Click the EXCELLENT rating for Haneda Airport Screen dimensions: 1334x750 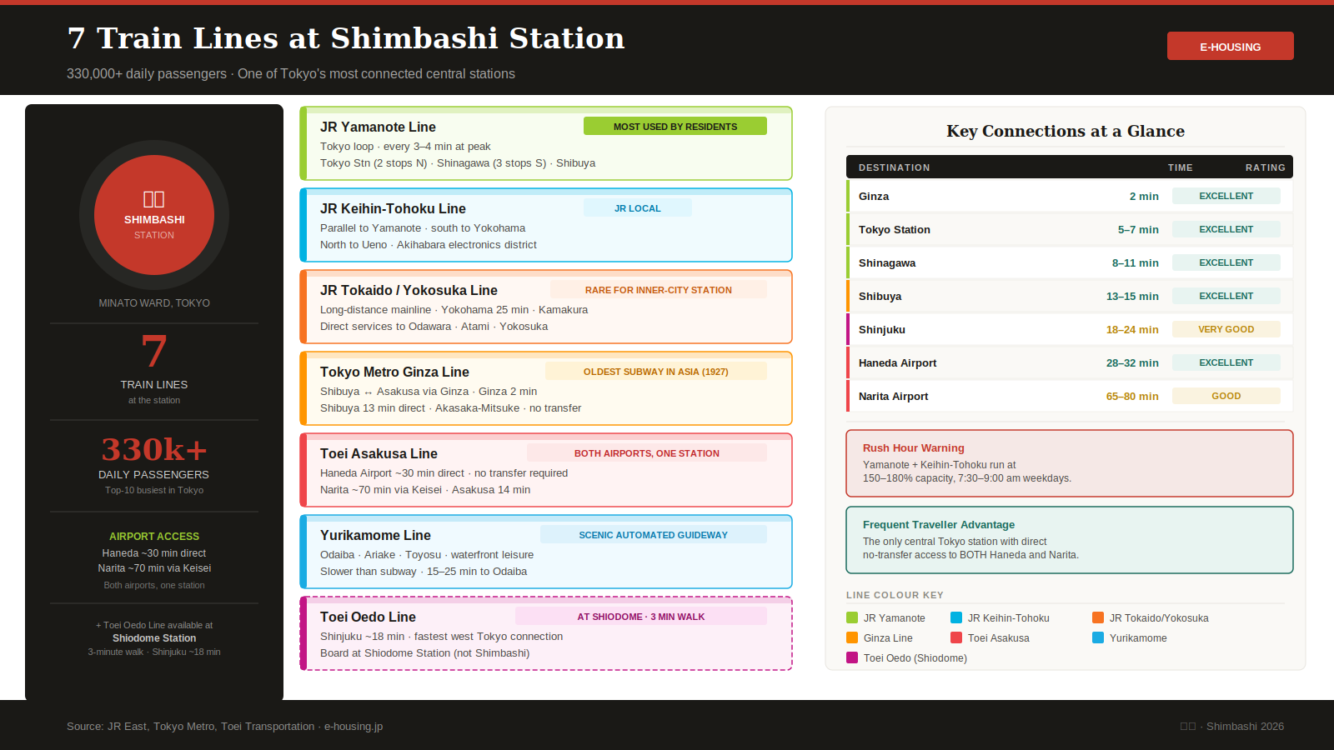click(x=1226, y=362)
